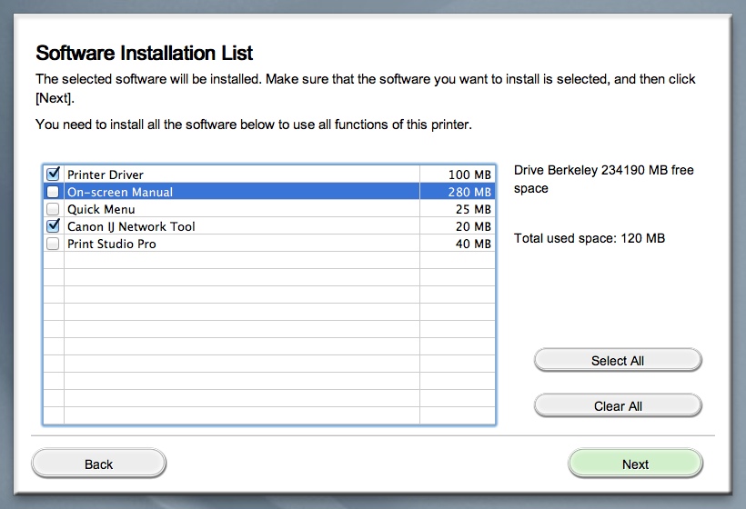
Task: Tick the Quick Menu checkbox
Action: coord(53,209)
